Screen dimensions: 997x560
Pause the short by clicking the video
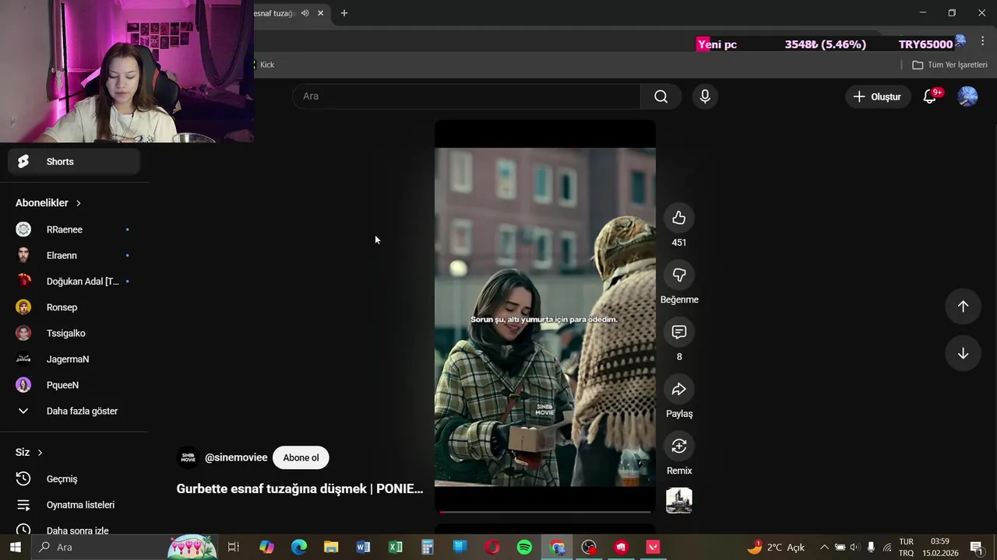tap(545, 317)
